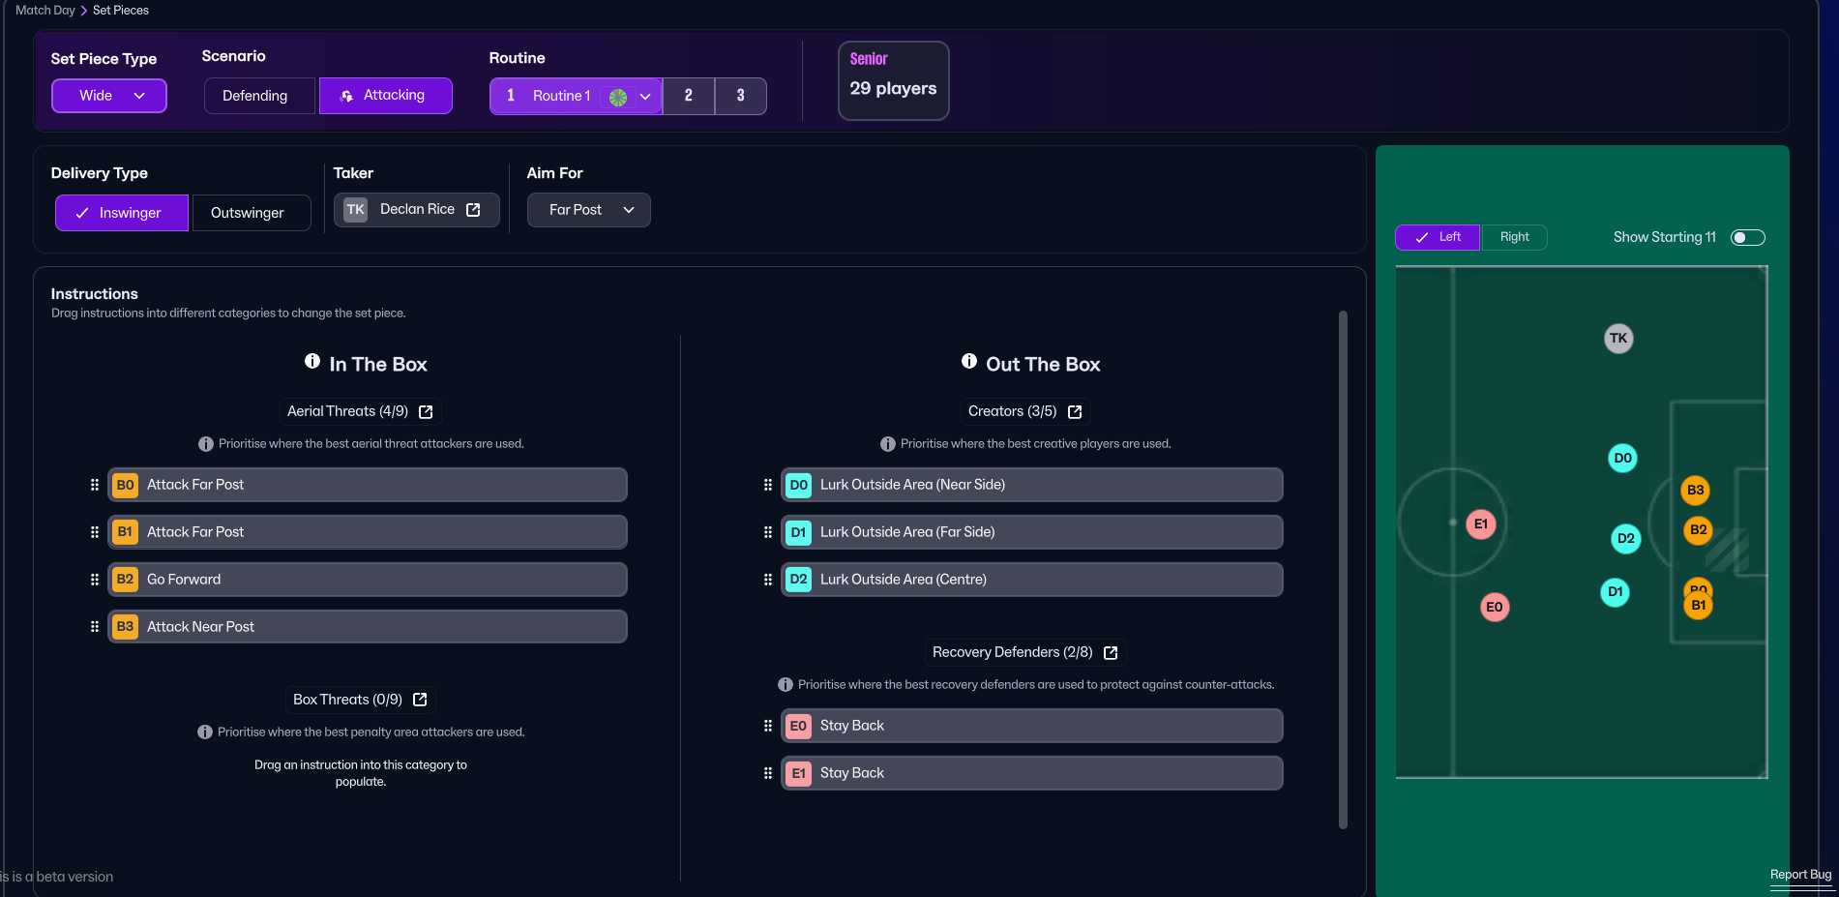Viewport: 1839px width, 897px height.
Task: Click the Out The Box info icon
Action: coord(969,362)
